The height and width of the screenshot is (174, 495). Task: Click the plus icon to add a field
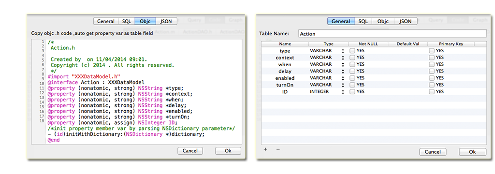(265, 149)
